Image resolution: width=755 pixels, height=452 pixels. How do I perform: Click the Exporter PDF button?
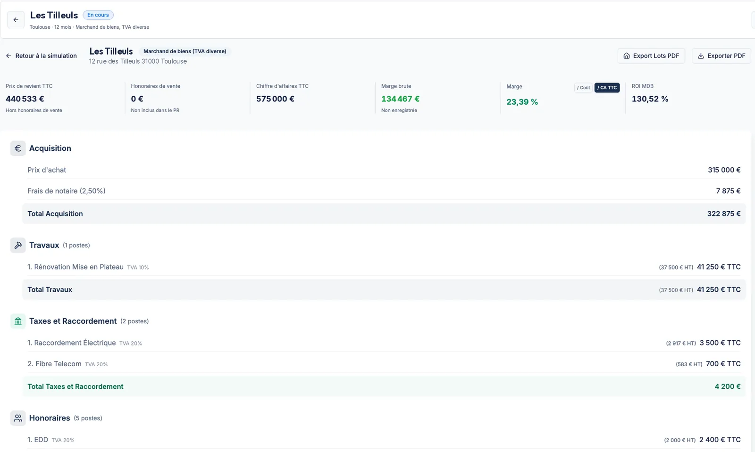point(721,56)
